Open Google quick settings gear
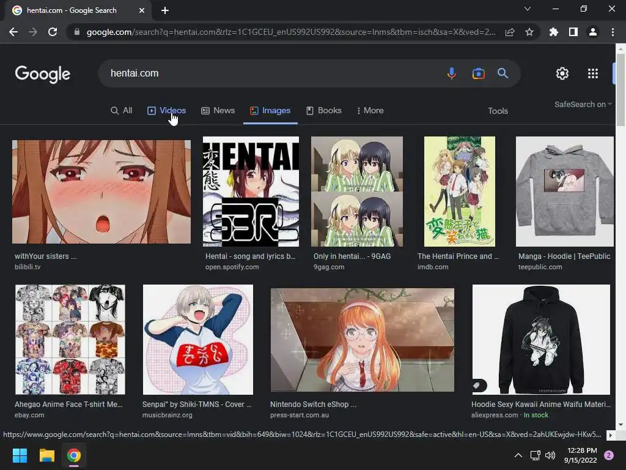Viewport: 626px width, 470px height. (x=562, y=73)
